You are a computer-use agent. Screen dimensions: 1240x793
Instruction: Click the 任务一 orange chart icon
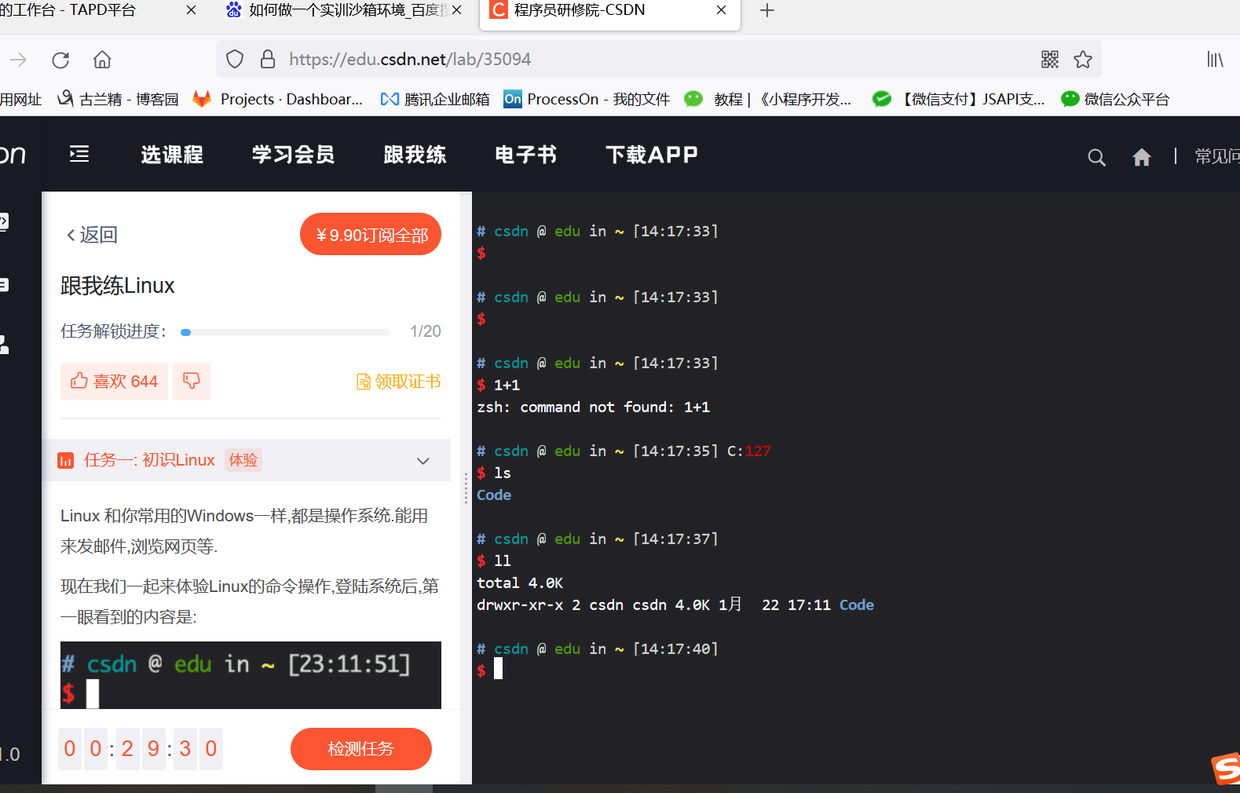coord(66,461)
